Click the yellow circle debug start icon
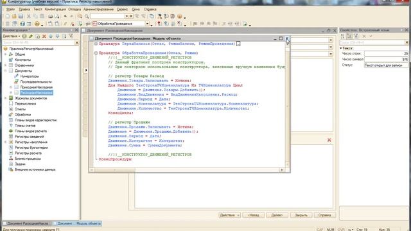The image size is (411, 231). [x=37, y=24]
